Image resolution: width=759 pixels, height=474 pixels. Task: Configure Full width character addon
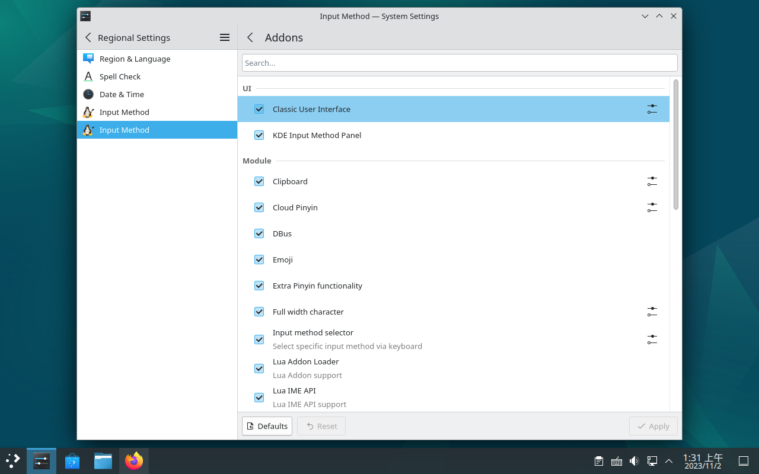(652, 312)
